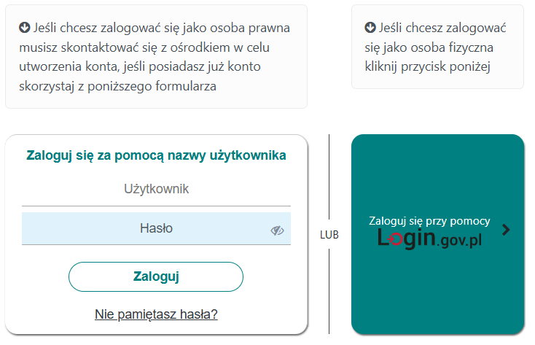Open the 'Nie pamiętasz hasła?' link
This screenshot has width=535, height=345.
156,314
